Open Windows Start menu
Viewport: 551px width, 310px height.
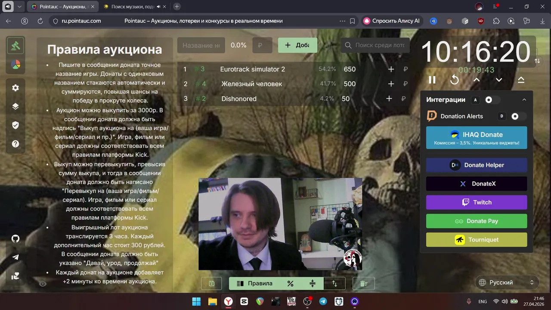point(196,301)
